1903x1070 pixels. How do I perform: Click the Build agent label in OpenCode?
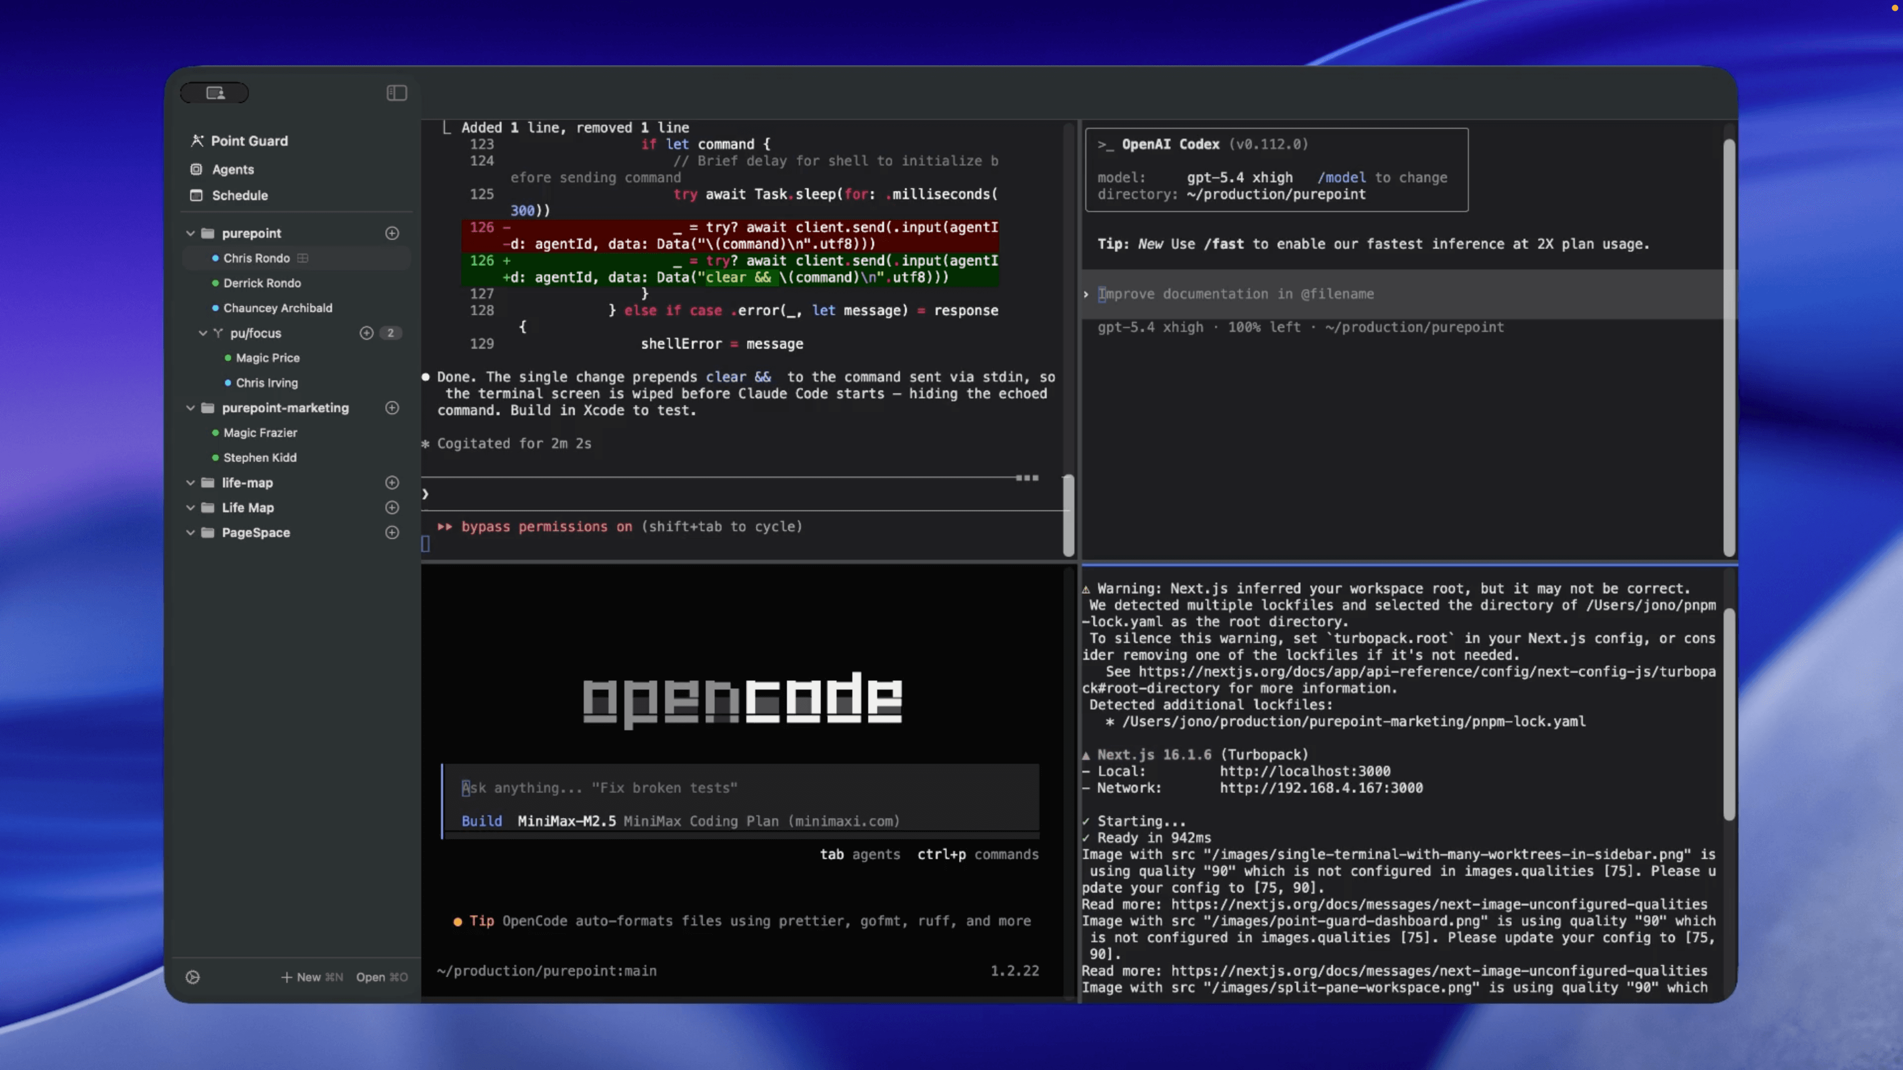(x=482, y=821)
